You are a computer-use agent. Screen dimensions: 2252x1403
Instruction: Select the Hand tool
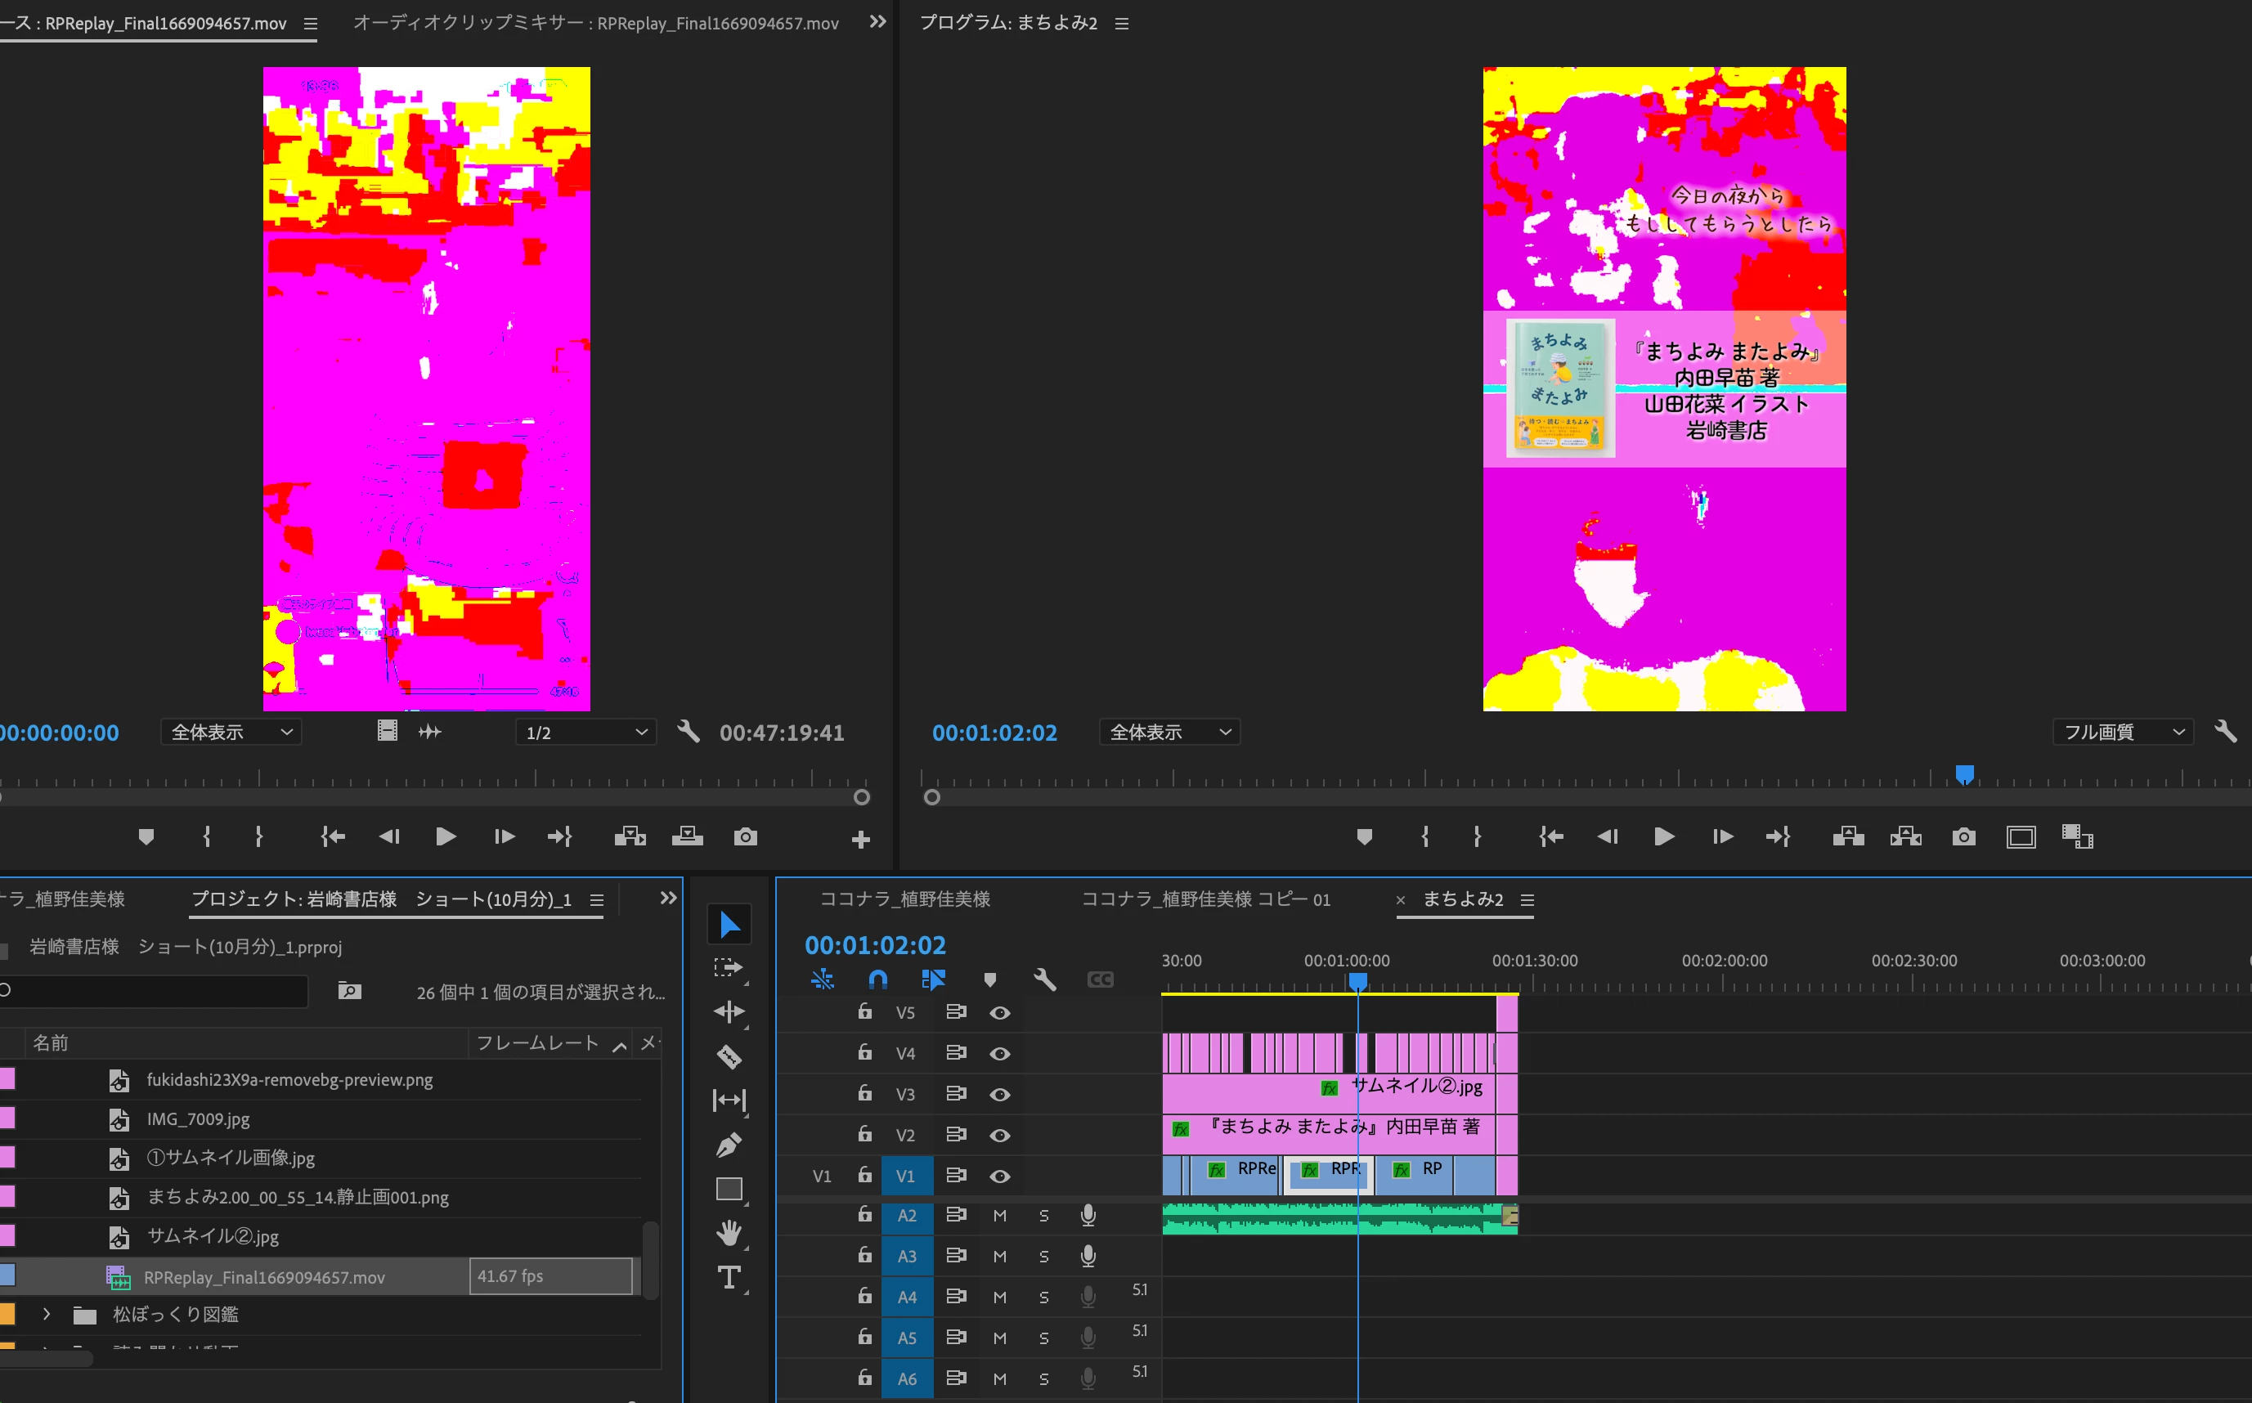[x=729, y=1233]
